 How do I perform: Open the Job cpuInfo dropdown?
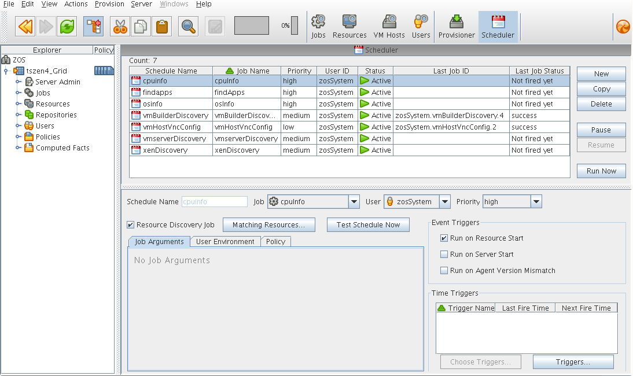click(354, 202)
